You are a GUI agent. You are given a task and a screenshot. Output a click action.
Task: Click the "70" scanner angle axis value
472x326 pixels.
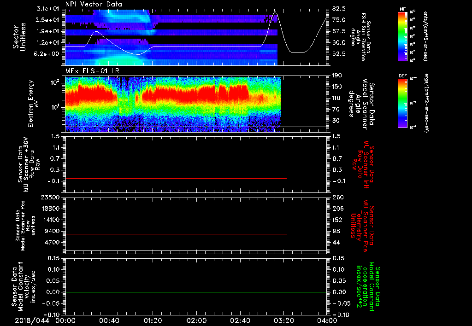pyautogui.click(x=336, y=109)
